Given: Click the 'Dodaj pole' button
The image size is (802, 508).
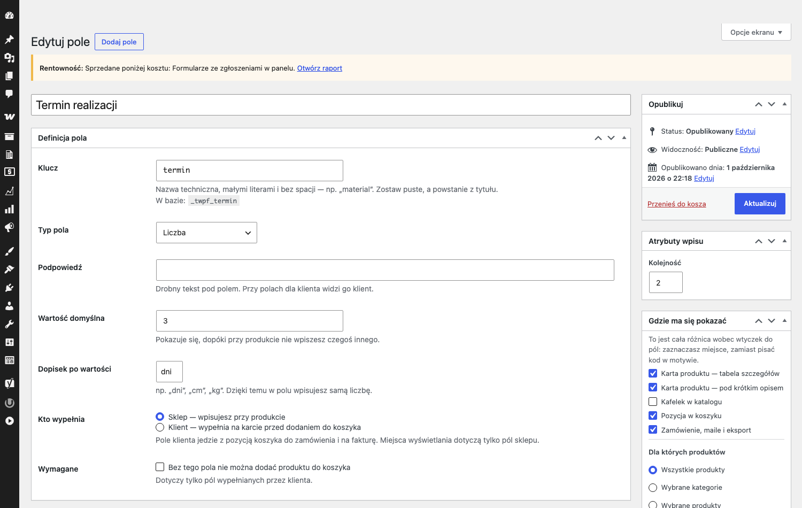Looking at the screenshot, I should (119, 42).
